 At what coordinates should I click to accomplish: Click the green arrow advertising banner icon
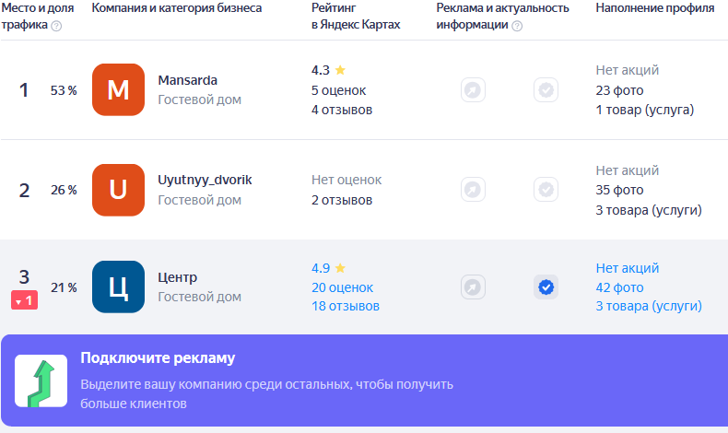[x=41, y=381]
